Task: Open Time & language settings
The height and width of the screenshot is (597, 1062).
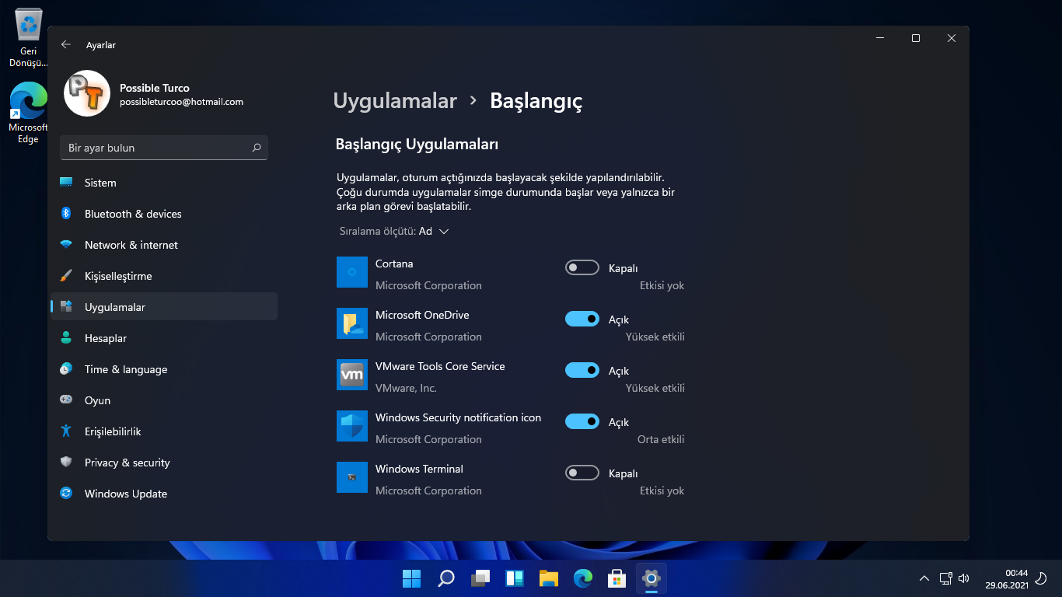Action: click(164, 369)
